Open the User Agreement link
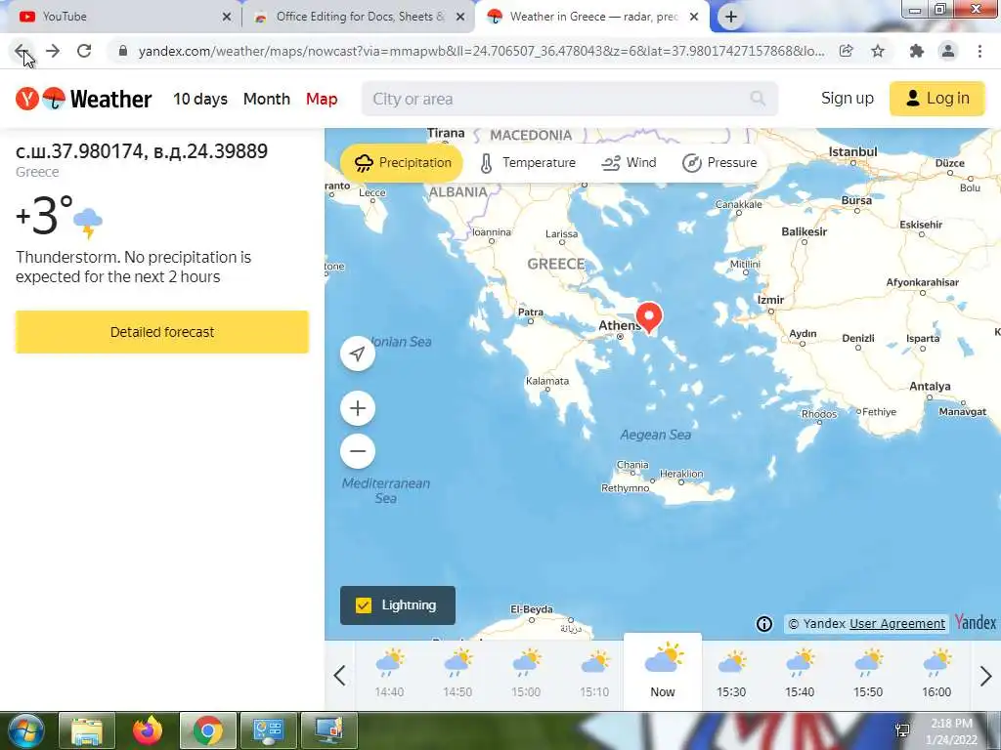This screenshot has width=1001, height=750. [897, 624]
